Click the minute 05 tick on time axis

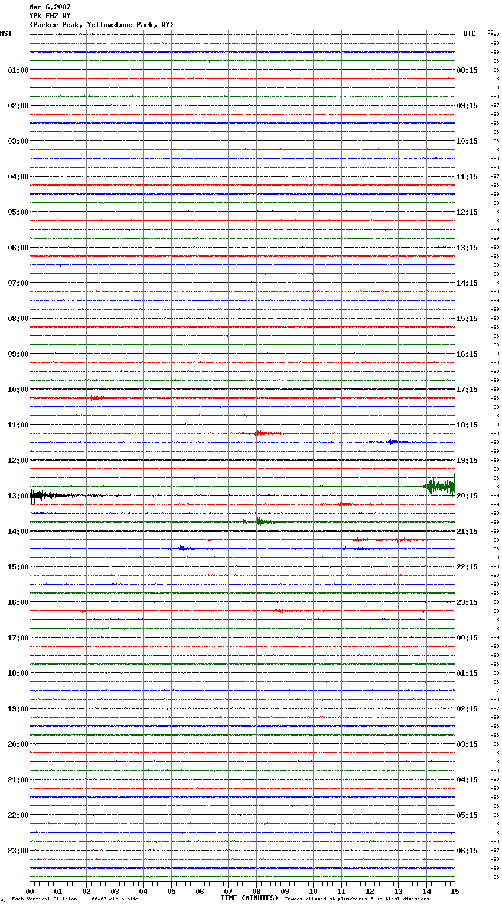click(x=171, y=891)
